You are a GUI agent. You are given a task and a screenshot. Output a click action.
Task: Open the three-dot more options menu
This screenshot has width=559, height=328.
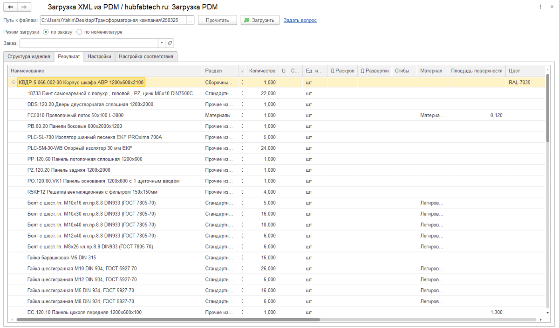click(x=540, y=7)
